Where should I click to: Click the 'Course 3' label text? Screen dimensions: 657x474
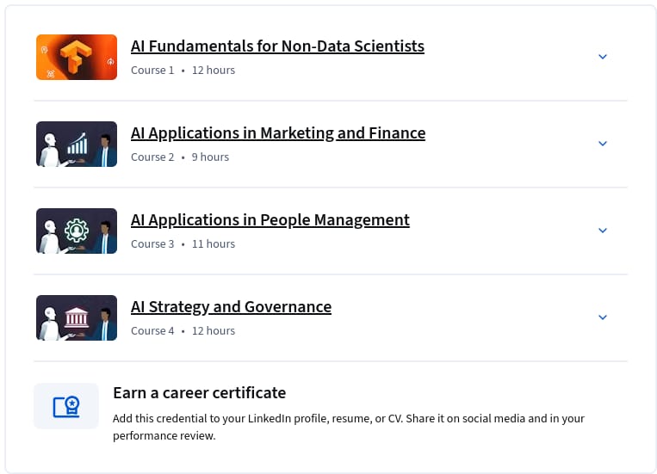[x=152, y=243]
